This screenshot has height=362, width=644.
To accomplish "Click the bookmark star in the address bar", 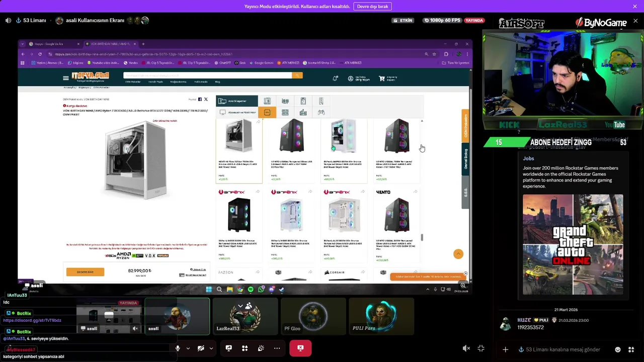I will pyautogui.click(x=434, y=54).
